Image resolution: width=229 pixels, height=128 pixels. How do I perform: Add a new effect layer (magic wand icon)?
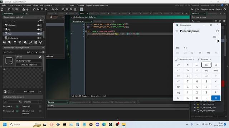click(x=30, y=42)
